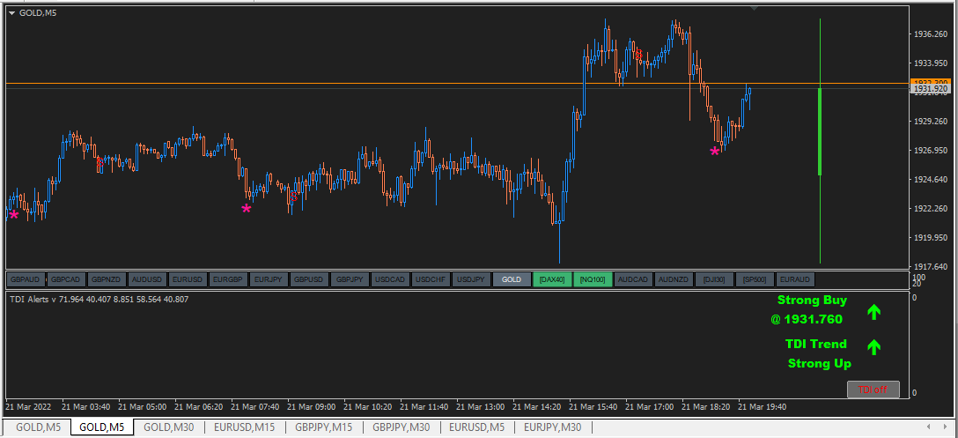This screenshot has width=958, height=438.
Task: Click the Strong Up trend text
Action: tap(819, 363)
